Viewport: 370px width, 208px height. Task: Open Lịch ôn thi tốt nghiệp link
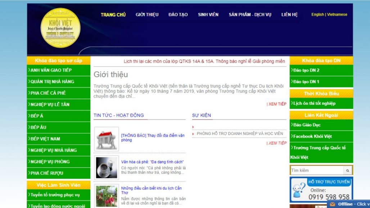(321, 103)
